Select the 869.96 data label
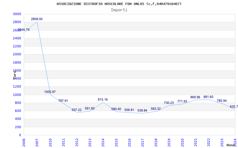This screenshot has height=148, width=238. tap(195, 97)
